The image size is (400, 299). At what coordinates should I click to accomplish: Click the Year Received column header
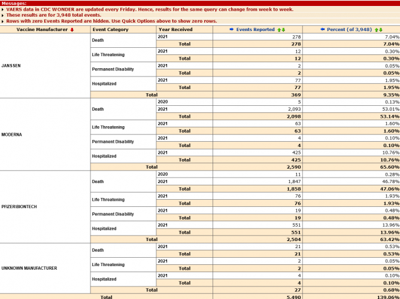coord(175,29)
